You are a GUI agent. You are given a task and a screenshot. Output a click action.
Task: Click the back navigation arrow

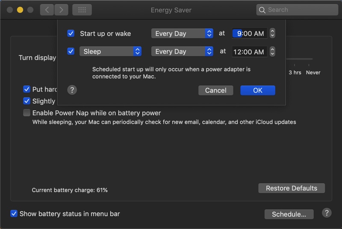point(47,10)
